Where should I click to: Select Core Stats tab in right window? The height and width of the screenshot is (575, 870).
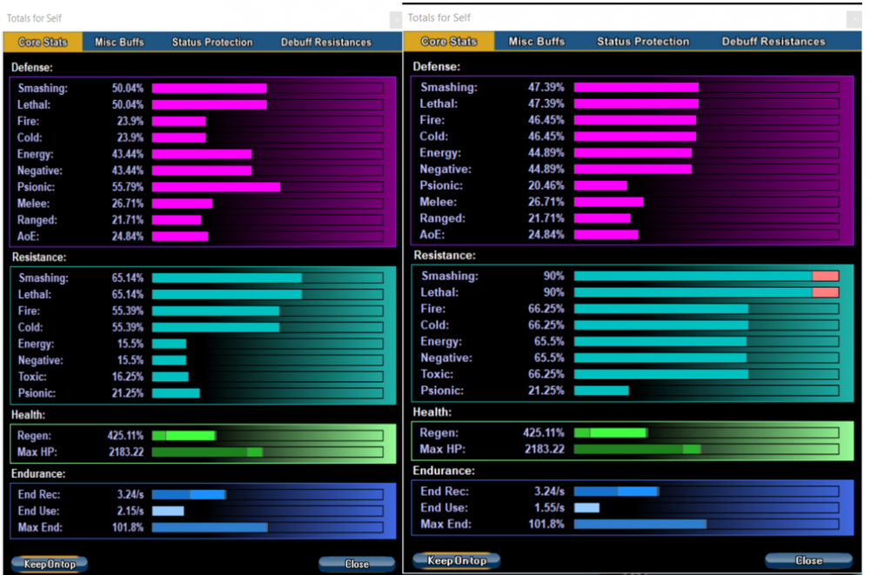[x=449, y=41]
